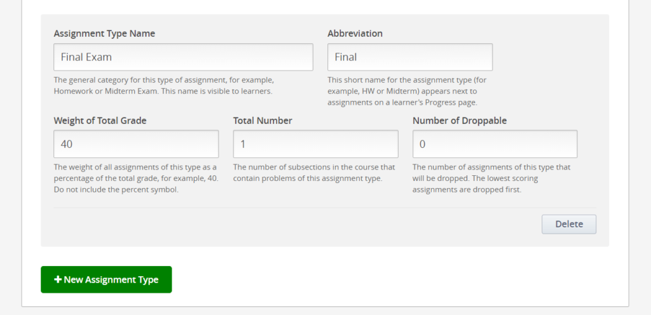Click the Assignment Type Name label
Viewport: 651px width, 315px height.
[104, 34]
